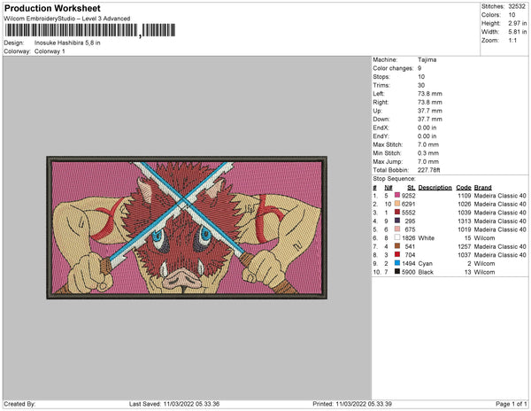
Task: Click the brown thread swatch for 541
Action: tap(397, 246)
